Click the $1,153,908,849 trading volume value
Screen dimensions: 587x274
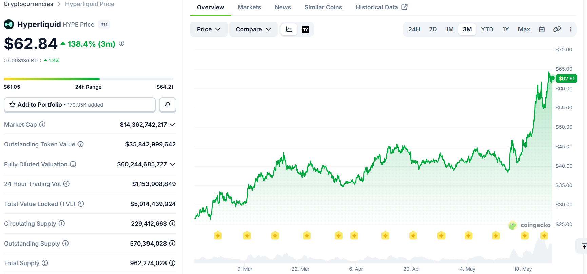[x=154, y=184]
